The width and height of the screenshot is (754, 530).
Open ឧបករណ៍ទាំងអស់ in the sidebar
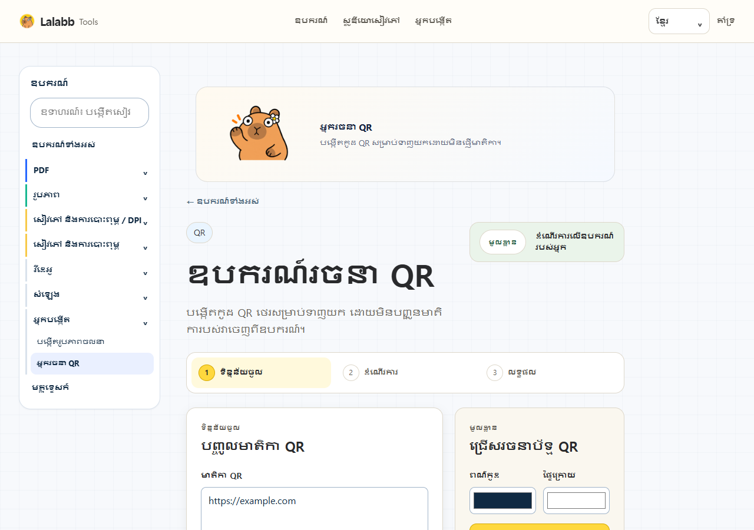click(x=64, y=145)
